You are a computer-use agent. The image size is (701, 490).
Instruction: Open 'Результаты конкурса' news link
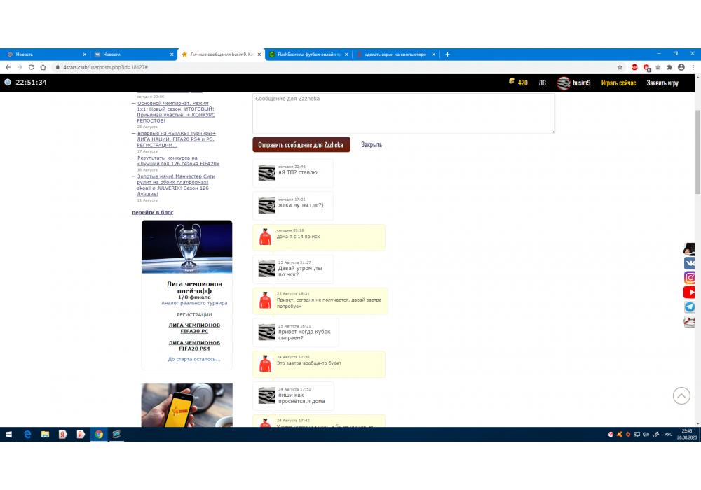pyautogui.click(x=178, y=161)
